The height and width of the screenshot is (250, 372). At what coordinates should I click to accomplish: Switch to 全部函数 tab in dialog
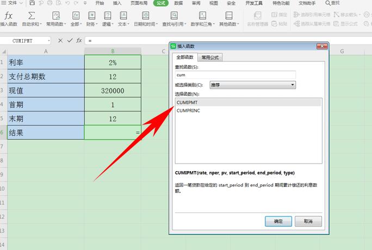(x=185, y=57)
